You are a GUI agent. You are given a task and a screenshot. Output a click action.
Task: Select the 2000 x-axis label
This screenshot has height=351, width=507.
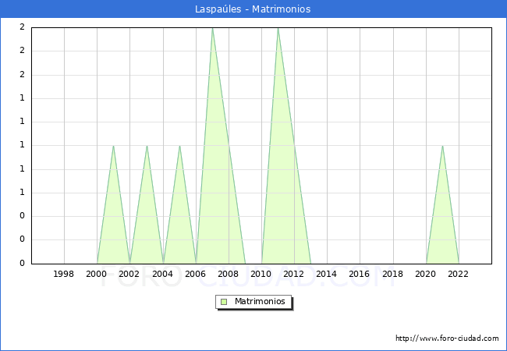(97, 274)
